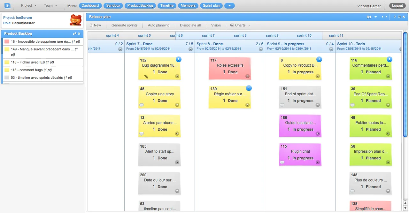Click the red swatch of backlog story 18

coord(7,42)
